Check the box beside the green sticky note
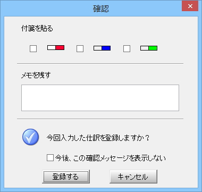The width and height of the screenshot is (202, 192). coord(127,48)
